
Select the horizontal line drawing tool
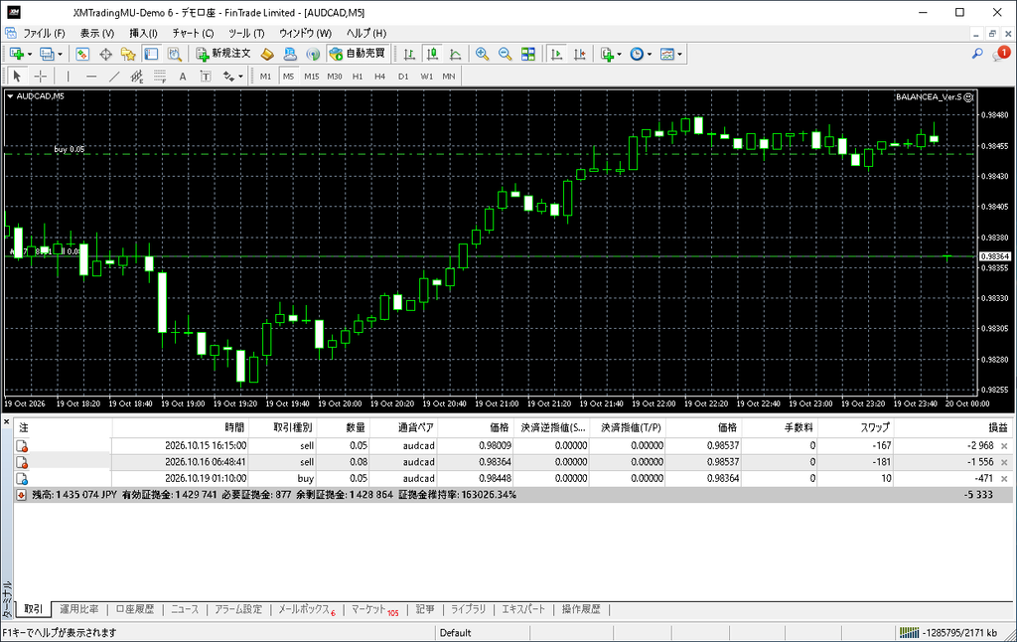click(x=90, y=76)
